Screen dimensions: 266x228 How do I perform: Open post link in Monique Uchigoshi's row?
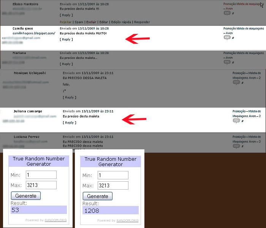247,75
